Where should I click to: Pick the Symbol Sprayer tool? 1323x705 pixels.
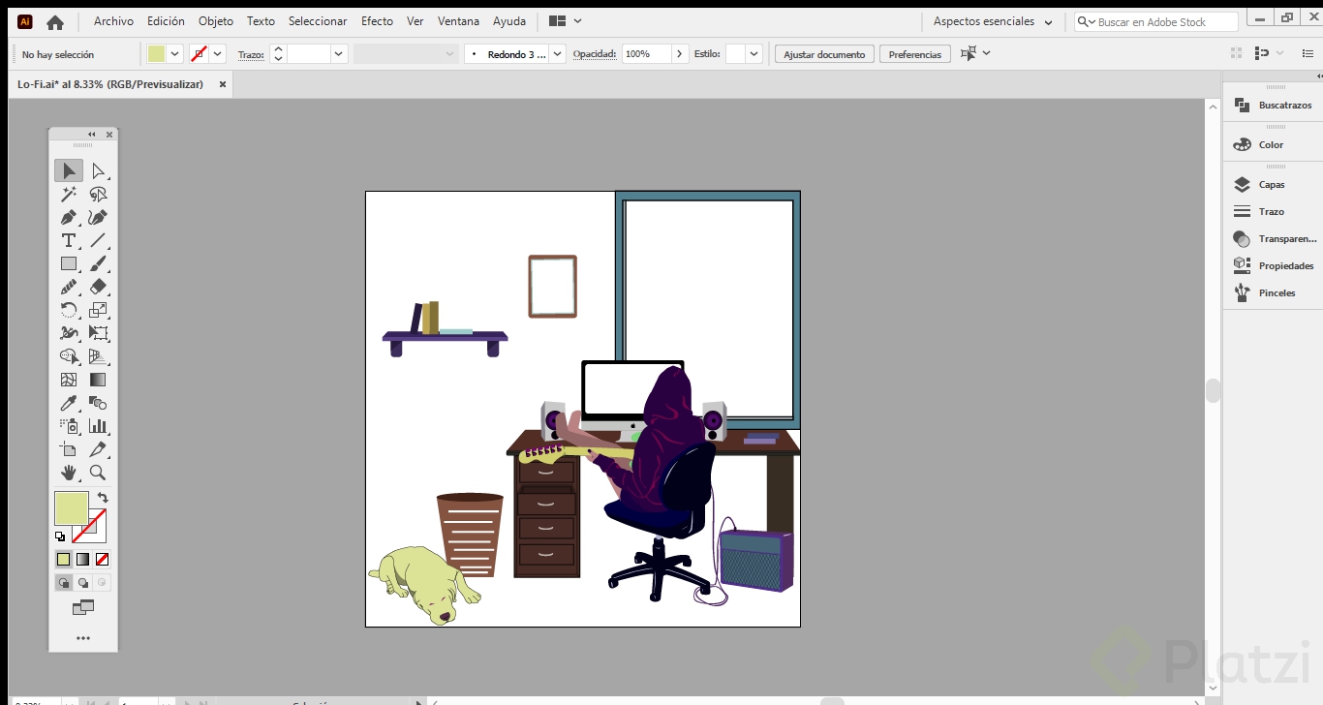pos(69,427)
